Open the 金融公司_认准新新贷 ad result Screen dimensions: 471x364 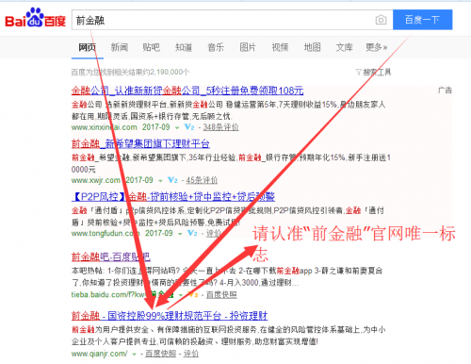(187, 91)
